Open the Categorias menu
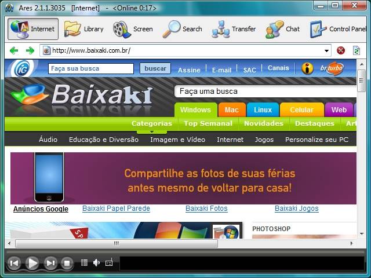 click(x=152, y=123)
